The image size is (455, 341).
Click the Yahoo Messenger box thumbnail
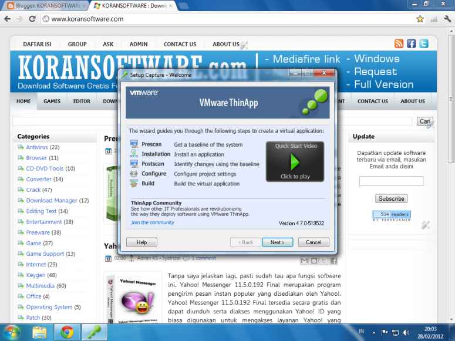click(x=133, y=298)
